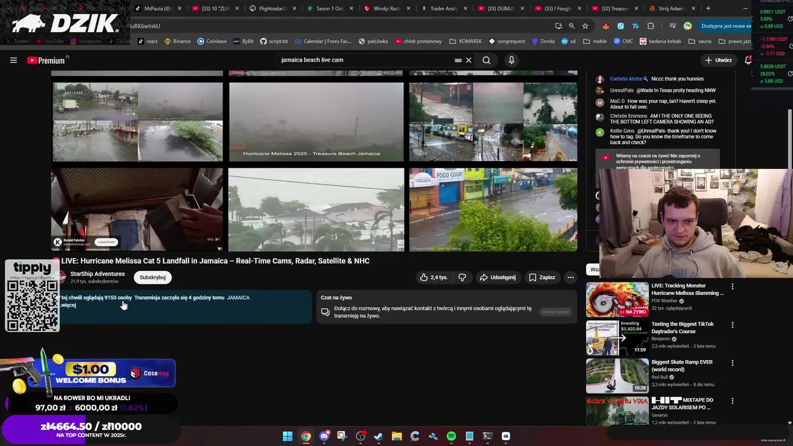The width and height of the screenshot is (793, 446).
Task: Open the StarShip Adventures channel link
Action: (97, 274)
